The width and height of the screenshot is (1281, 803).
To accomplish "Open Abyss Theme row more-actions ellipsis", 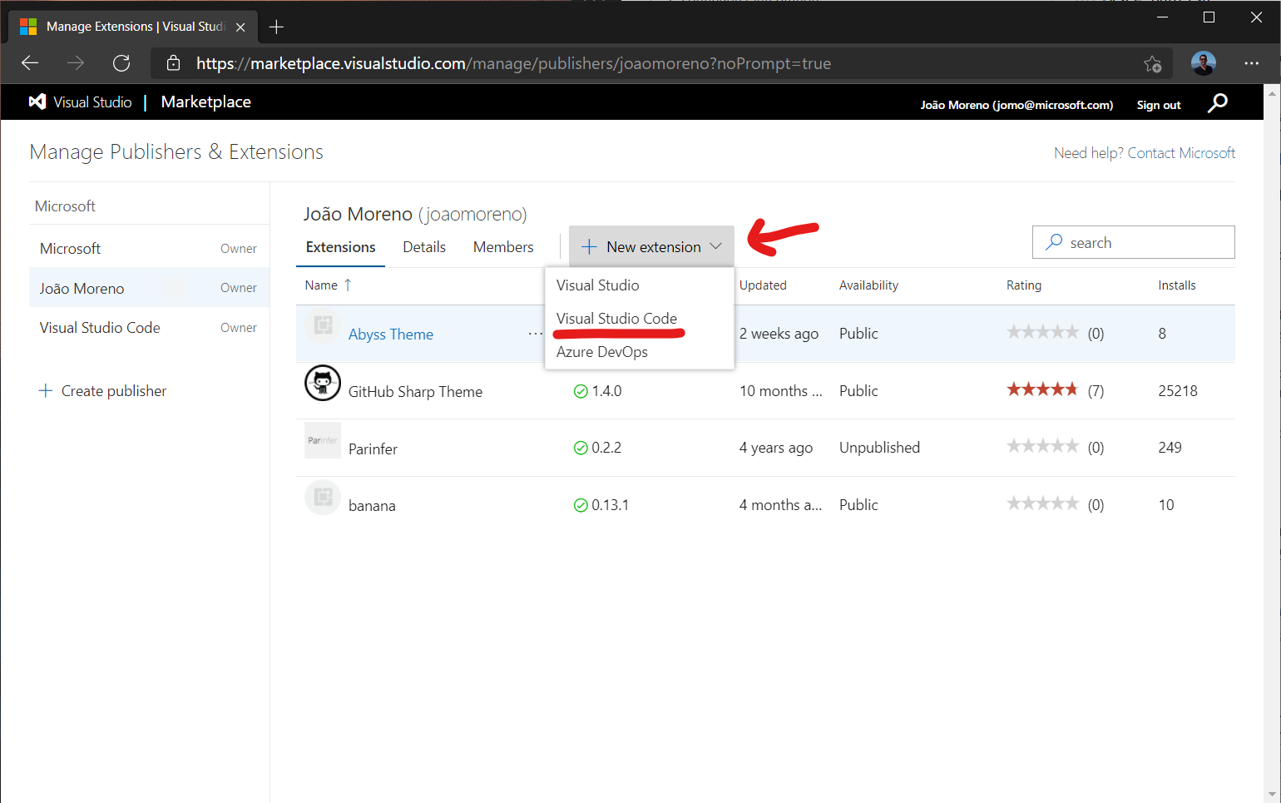I will [x=535, y=334].
